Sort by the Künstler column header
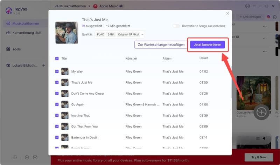280x165 pixels. 131,58
